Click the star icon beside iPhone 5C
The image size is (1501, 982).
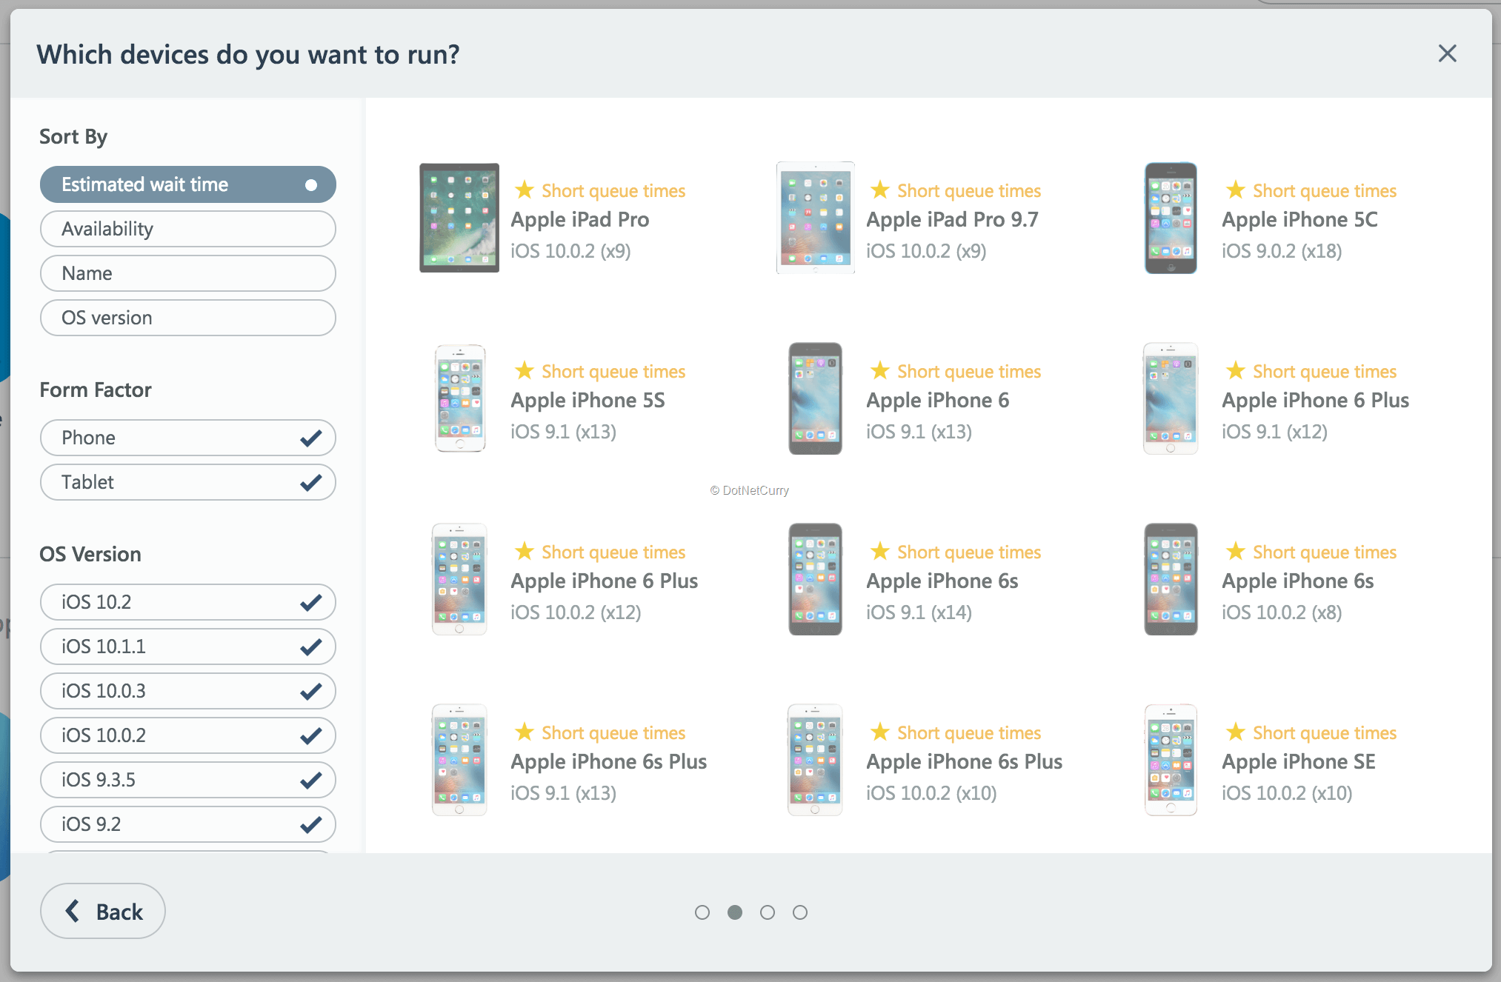[1236, 190]
